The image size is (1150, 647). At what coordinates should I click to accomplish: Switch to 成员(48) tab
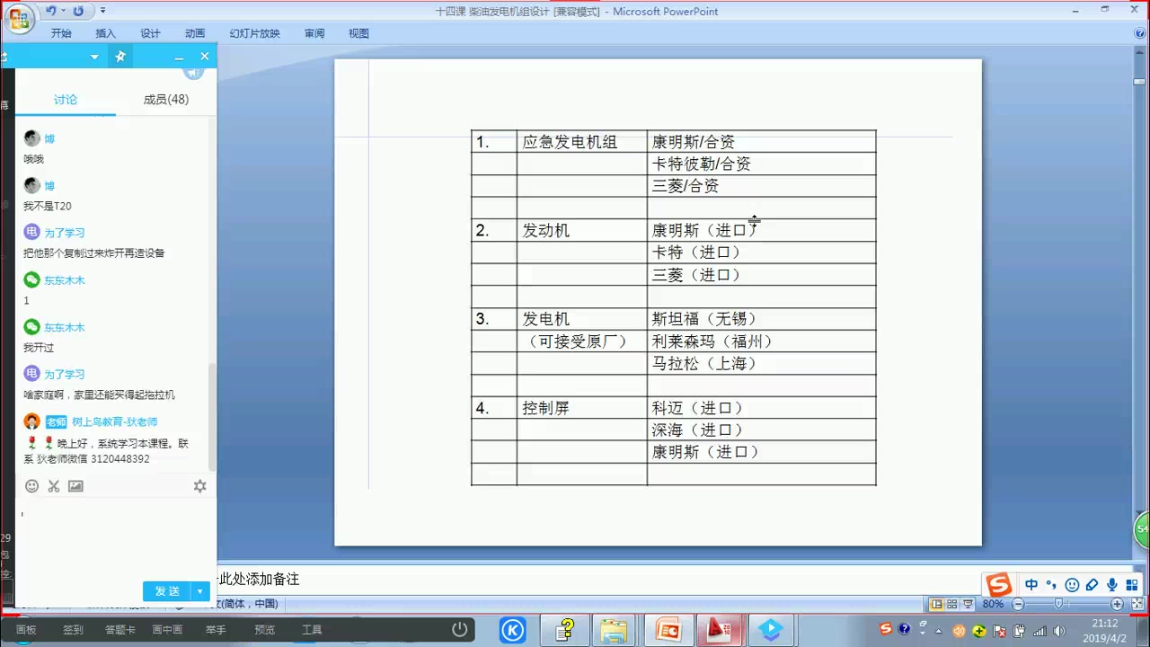166,100
